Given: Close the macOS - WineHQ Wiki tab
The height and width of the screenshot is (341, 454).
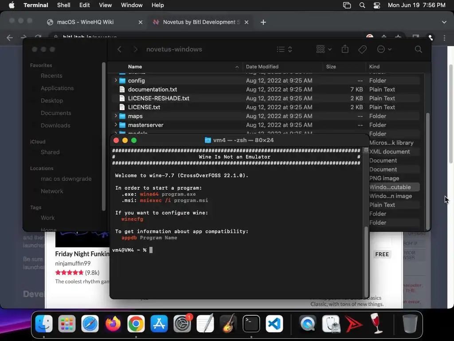Looking at the screenshot, I should click(x=141, y=22).
